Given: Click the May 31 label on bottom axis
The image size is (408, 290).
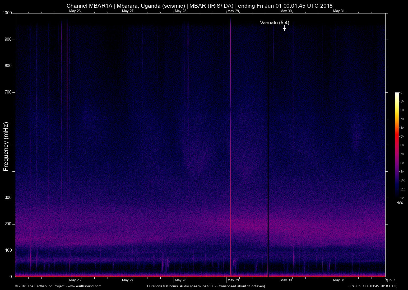Looking at the screenshot, I should pyautogui.click(x=339, y=280).
